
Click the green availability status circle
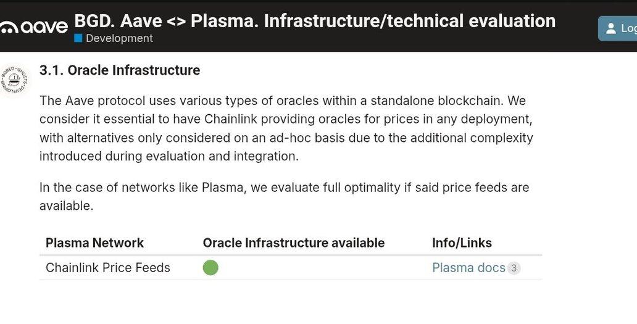click(210, 268)
